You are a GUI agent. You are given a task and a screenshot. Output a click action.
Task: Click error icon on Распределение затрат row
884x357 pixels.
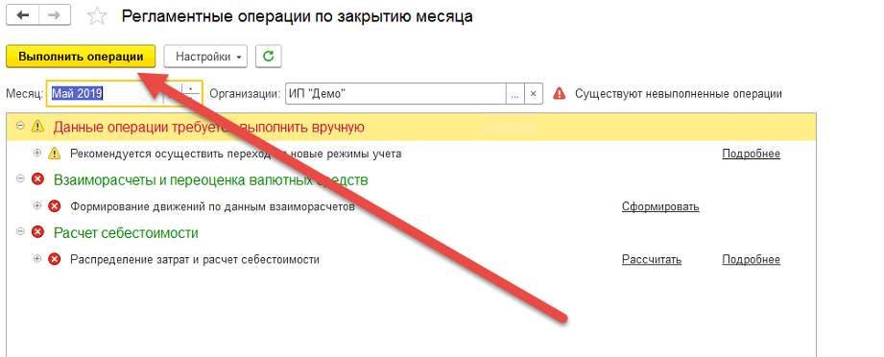coord(54,259)
